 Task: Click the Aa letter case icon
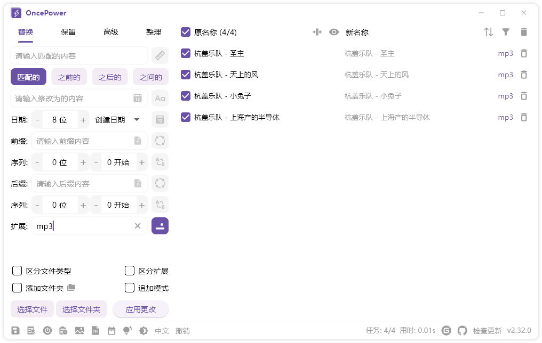pos(160,98)
